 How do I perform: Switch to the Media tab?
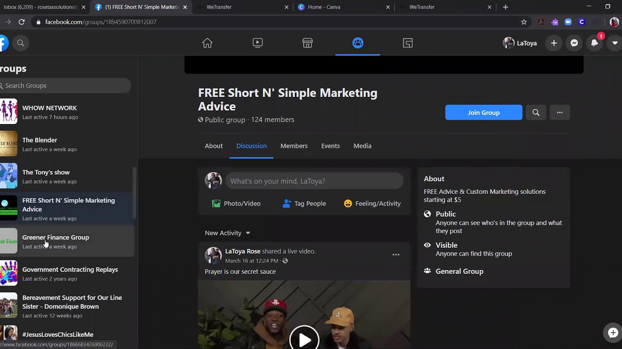tap(363, 146)
